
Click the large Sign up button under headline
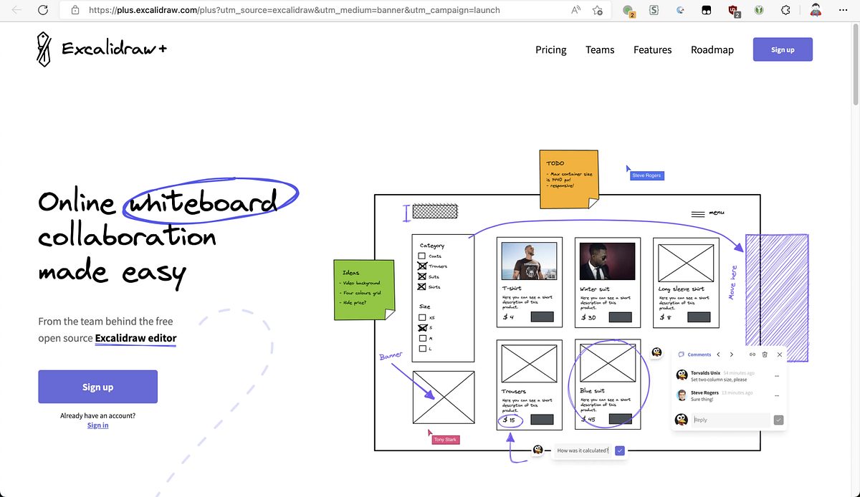[x=97, y=387]
